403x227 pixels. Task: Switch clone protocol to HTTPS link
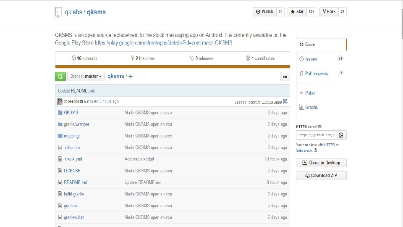330,145
